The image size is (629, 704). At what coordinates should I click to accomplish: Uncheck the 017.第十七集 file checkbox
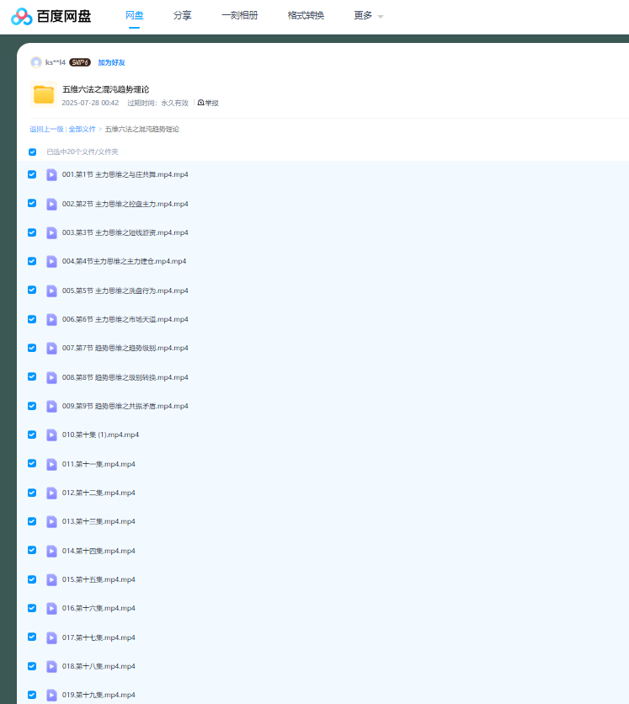pos(32,637)
